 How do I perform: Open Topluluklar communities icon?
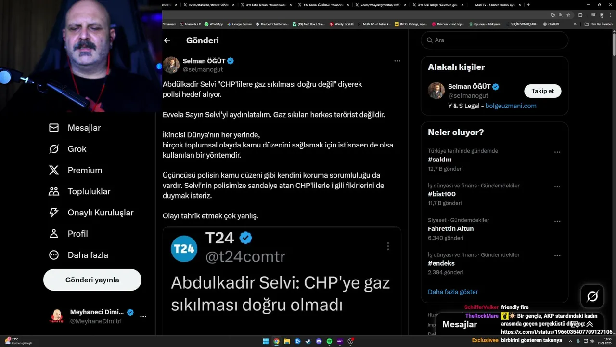(54, 191)
